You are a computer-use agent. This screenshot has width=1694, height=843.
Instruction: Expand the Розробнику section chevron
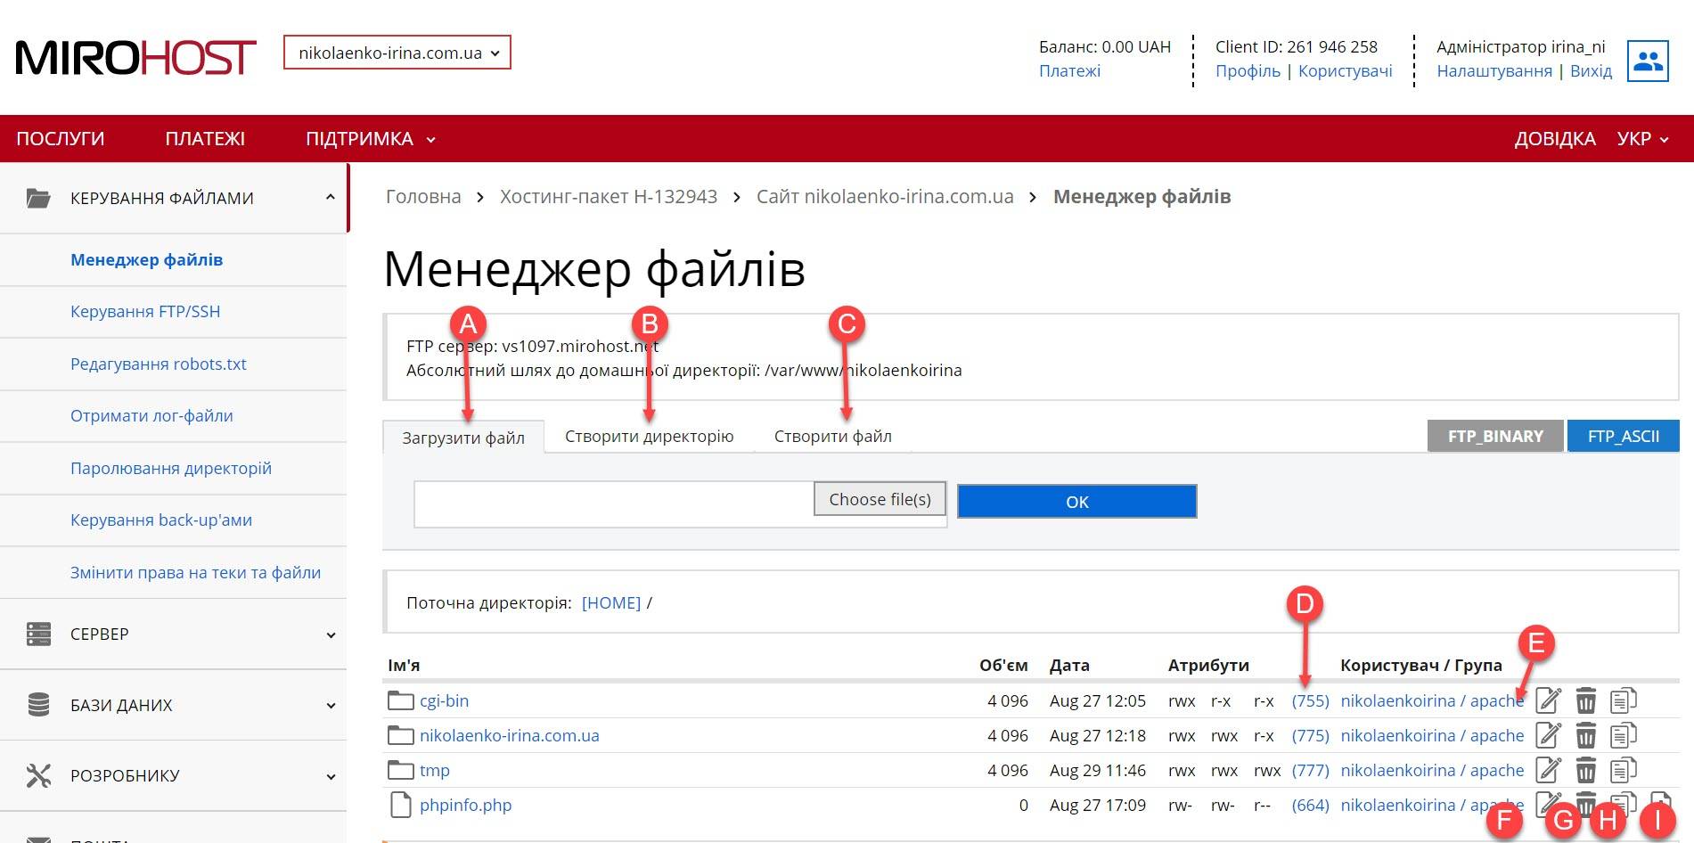[x=331, y=776]
